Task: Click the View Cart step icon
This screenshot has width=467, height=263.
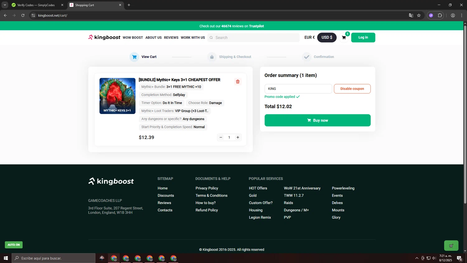Action: pos(134,57)
